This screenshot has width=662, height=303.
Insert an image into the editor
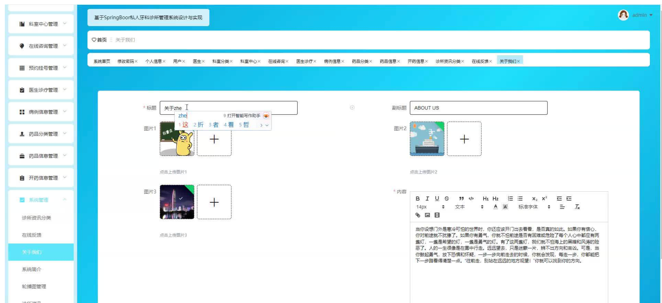click(x=427, y=215)
